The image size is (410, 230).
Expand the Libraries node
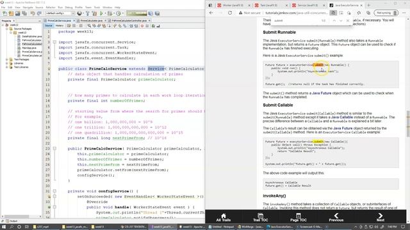point(7,63)
